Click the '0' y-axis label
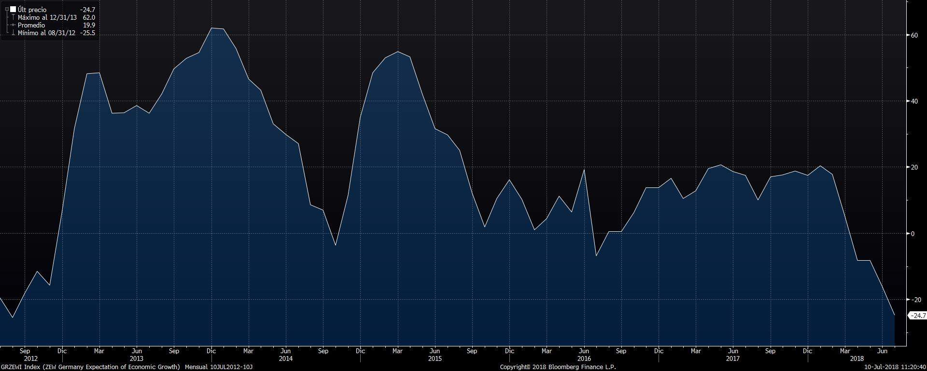Image resolution: width=927 pixels, height=371 pixels. pos(913,234)
